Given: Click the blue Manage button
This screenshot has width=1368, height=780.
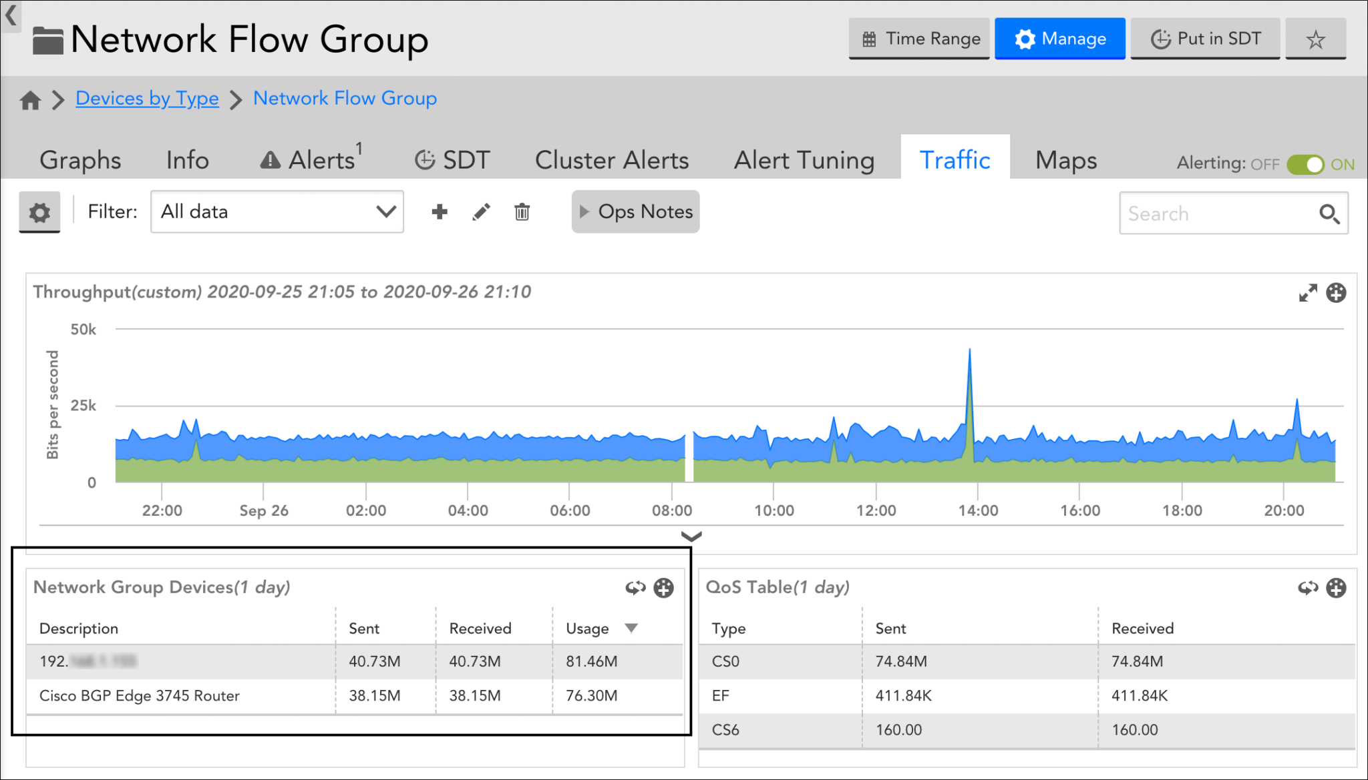Looking at the screenshot, I should [x=1059, y=39].
